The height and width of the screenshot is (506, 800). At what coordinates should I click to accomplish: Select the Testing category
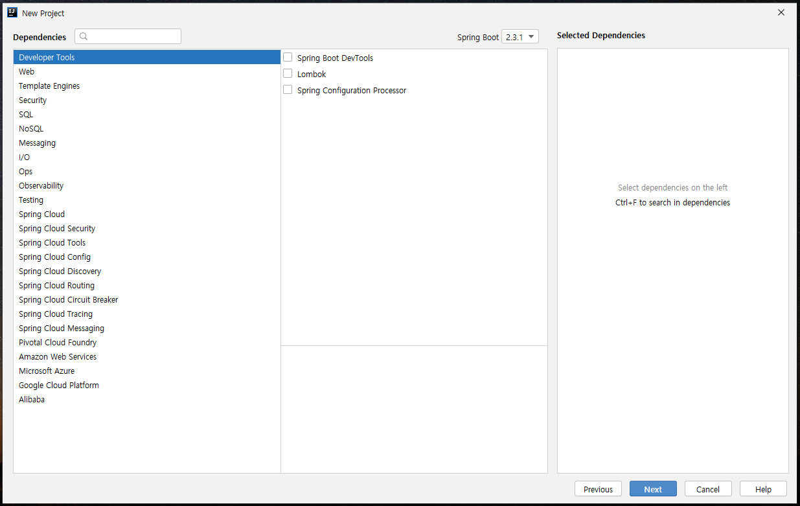[x=147, y=200]
